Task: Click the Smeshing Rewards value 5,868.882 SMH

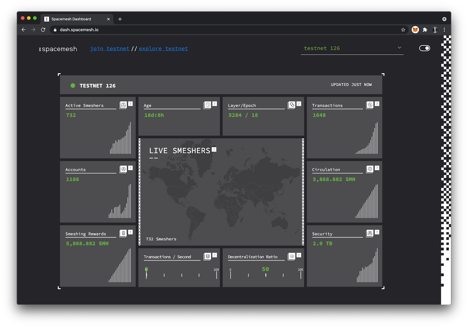Action: click(87, 243)
